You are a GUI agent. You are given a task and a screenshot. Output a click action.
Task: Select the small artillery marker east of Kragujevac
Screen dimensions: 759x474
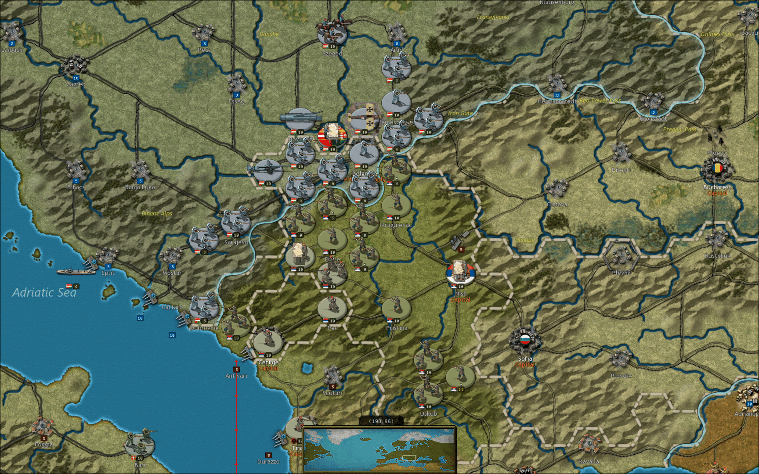pos(460,241)
